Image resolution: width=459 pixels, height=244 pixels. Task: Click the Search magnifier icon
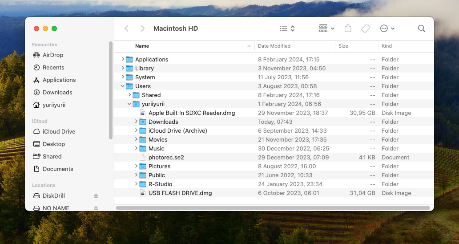tap(422, 28)
